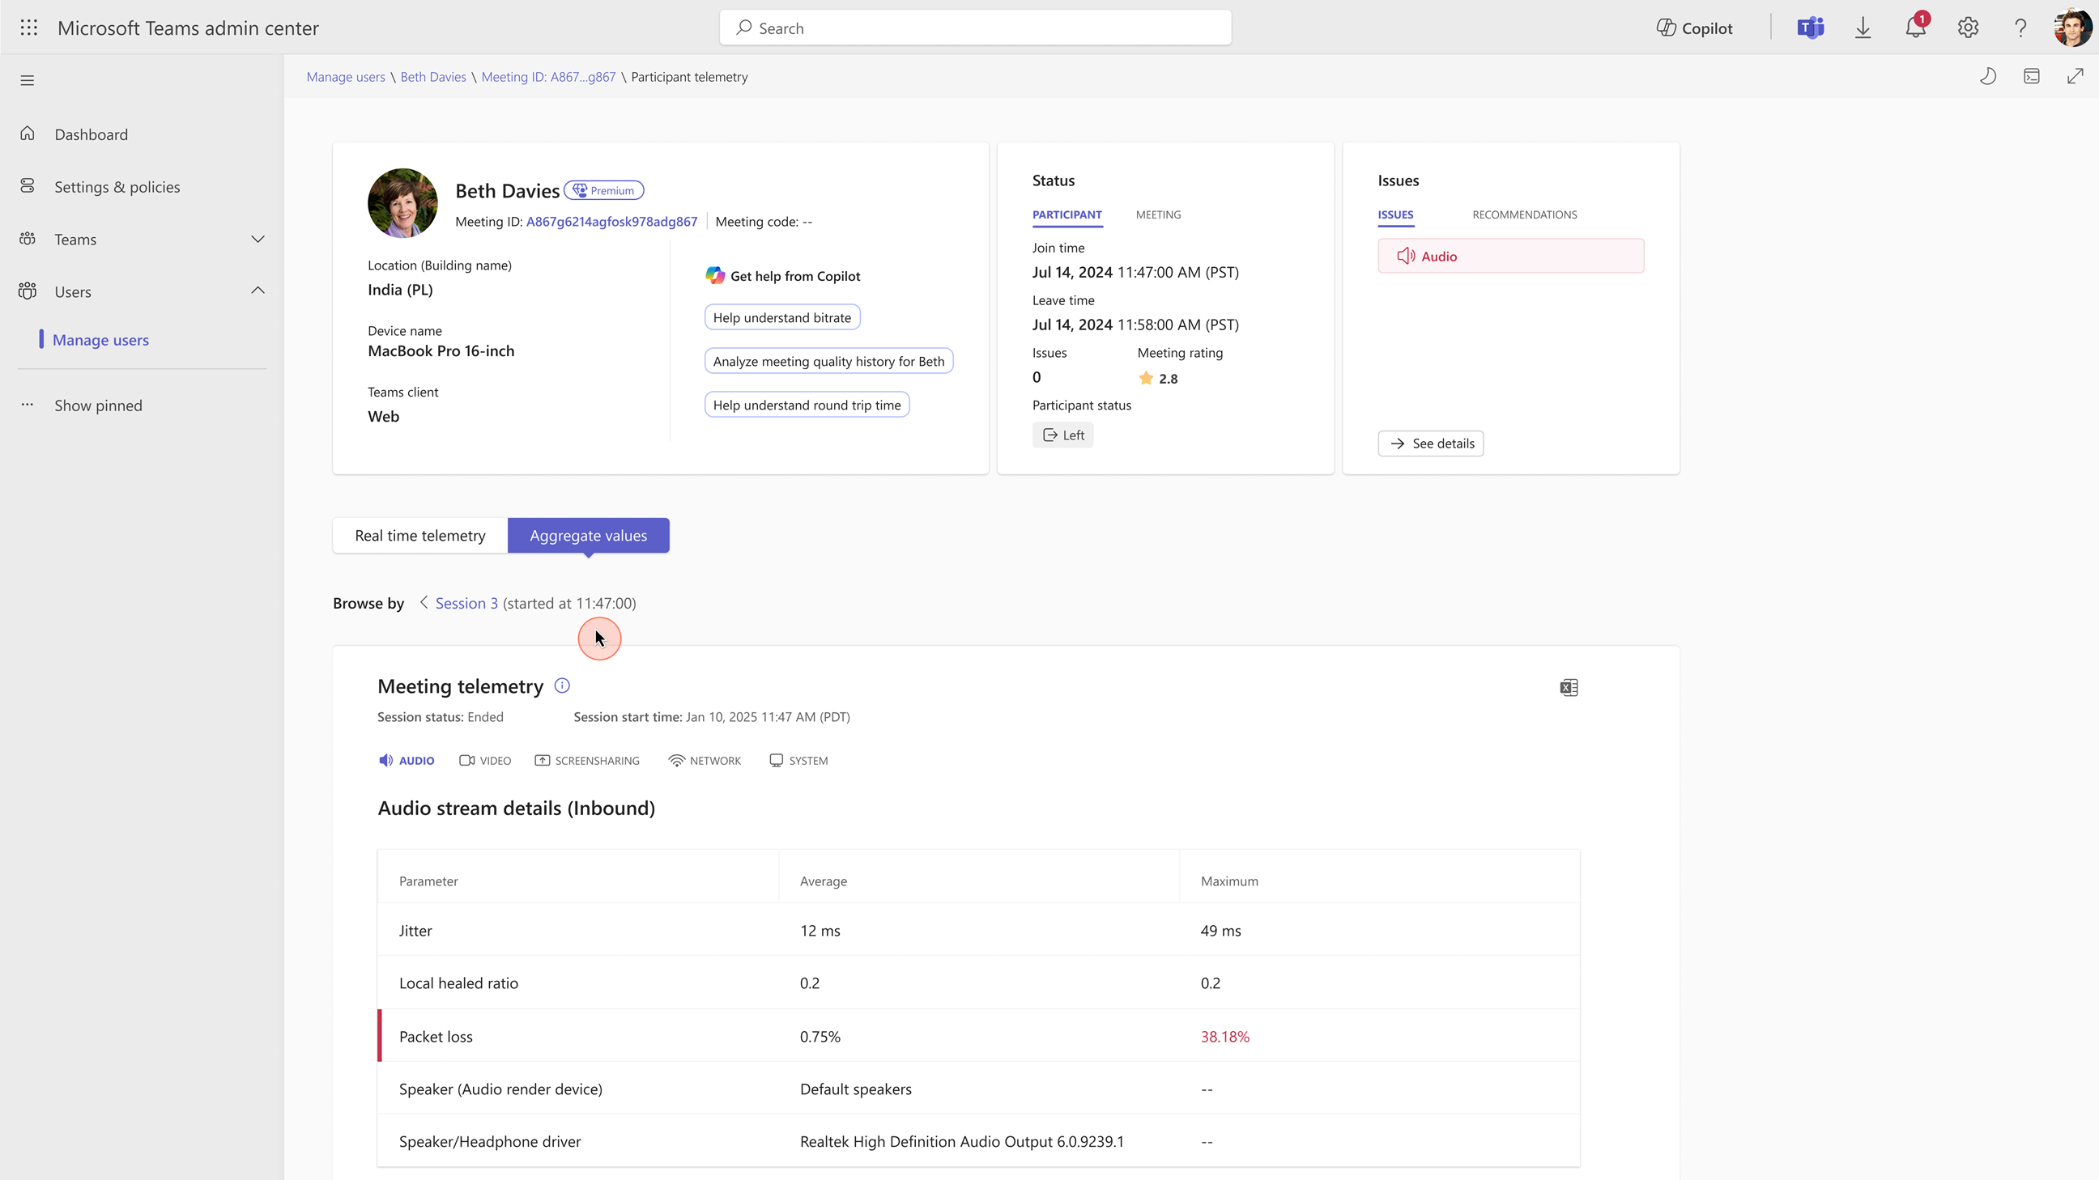Screen dimensions: 2099x1180
Task: Click the Jitter row label
Action: 415,931
